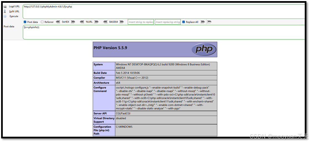Click the MSVC11 (Visual C++ 2012) value
Image resolution: width=310 pixels, height=142 pixels.
click(132, 78)
